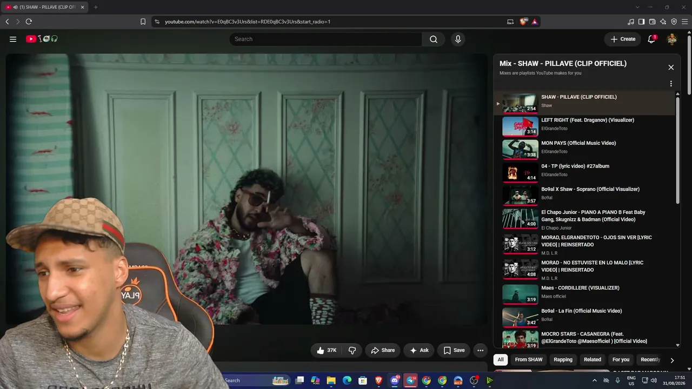Share the video

point(383,350)
